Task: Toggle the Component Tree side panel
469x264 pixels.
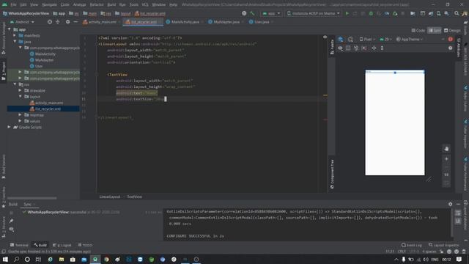Action: 332,174
